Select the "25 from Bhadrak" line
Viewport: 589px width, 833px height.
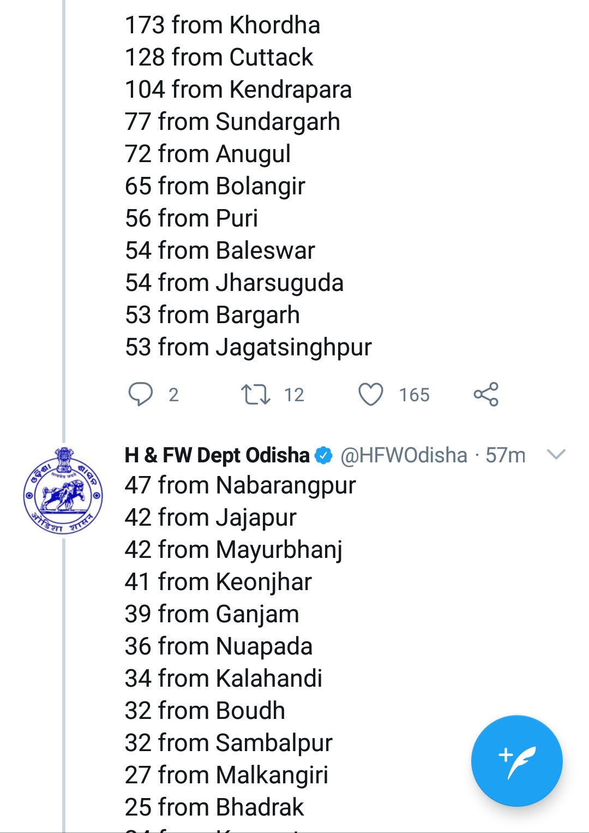[x=214, y=807]
